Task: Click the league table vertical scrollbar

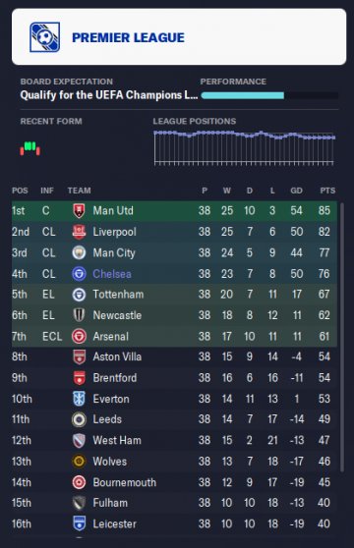Action: tap(342, 337)
